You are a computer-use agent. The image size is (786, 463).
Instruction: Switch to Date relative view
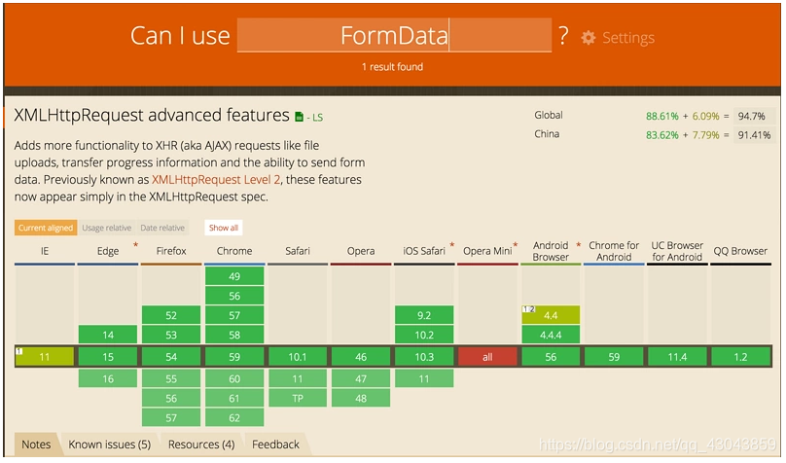pyautogui.click(x=162, y=228)
